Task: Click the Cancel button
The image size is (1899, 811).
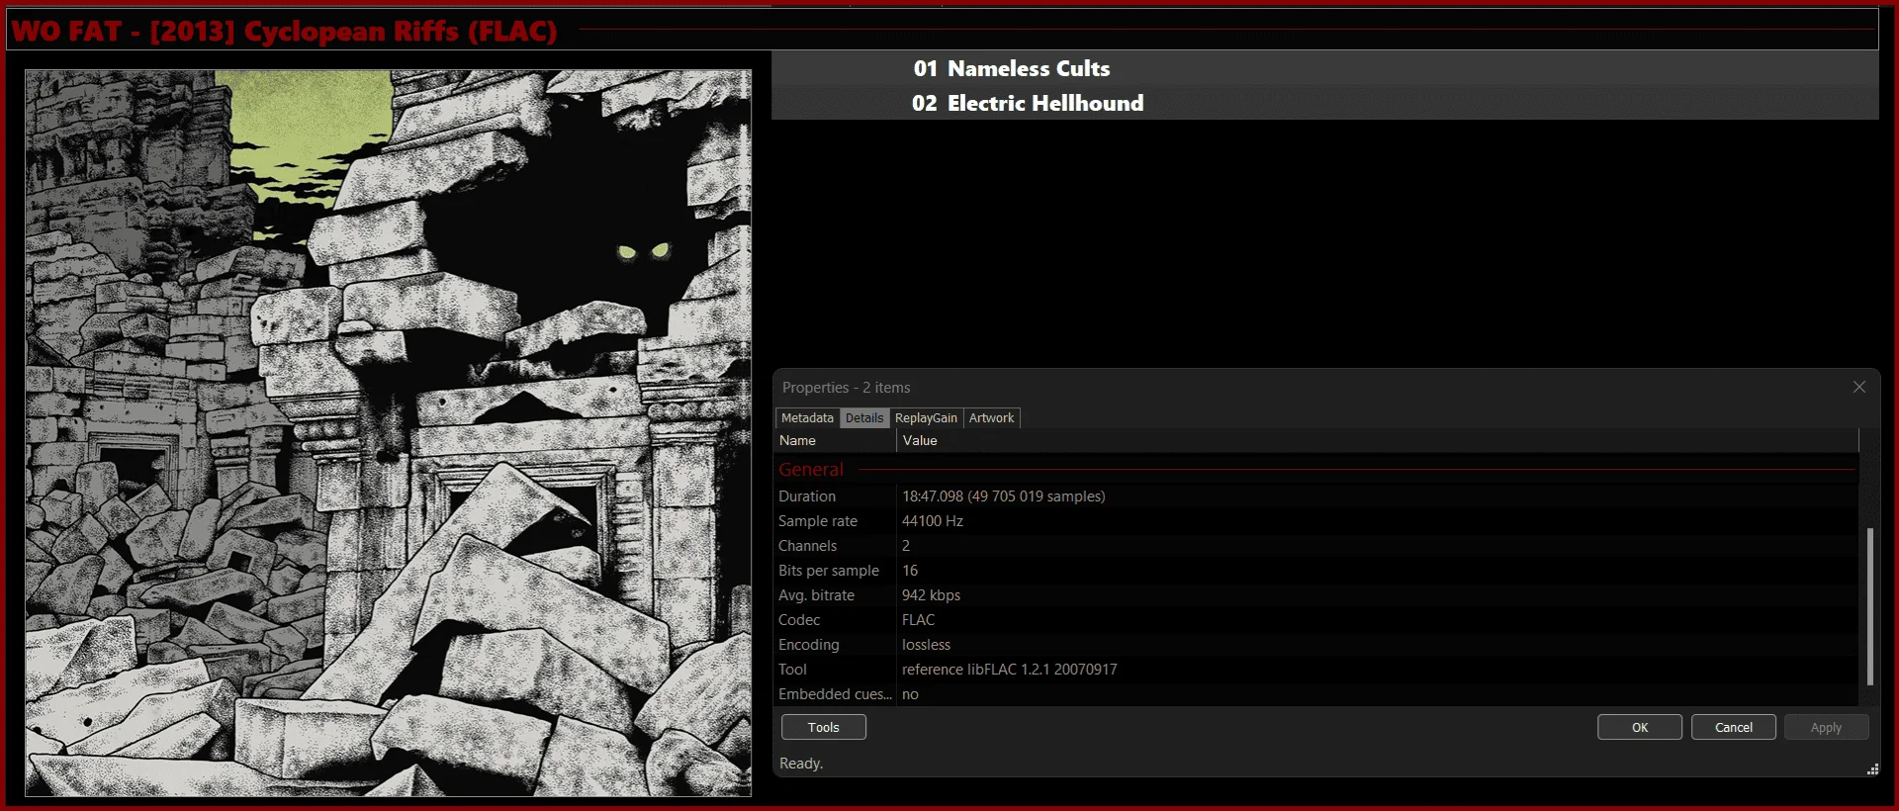Action: (x=1733, y=727)
